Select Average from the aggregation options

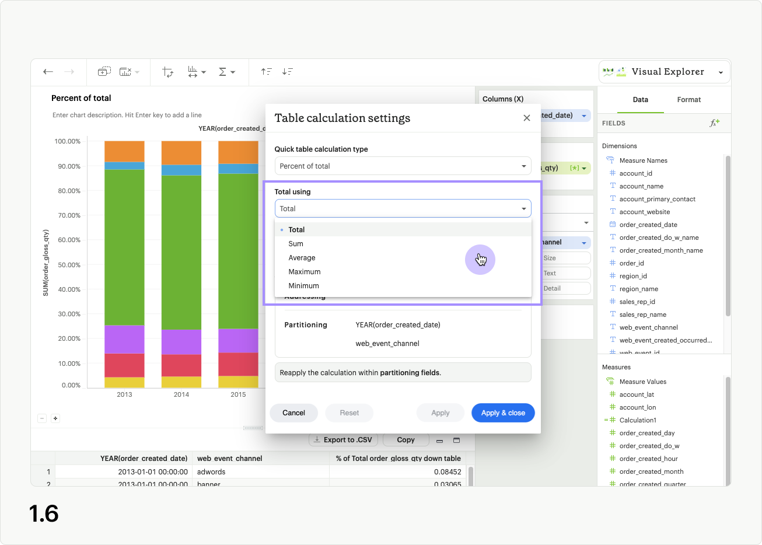click(x=302, y=257)
